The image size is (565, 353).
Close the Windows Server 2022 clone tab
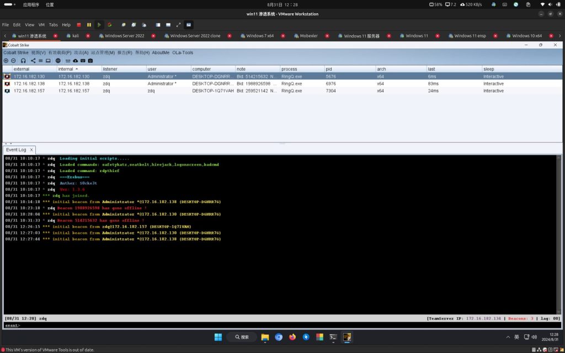click(230, 36)
